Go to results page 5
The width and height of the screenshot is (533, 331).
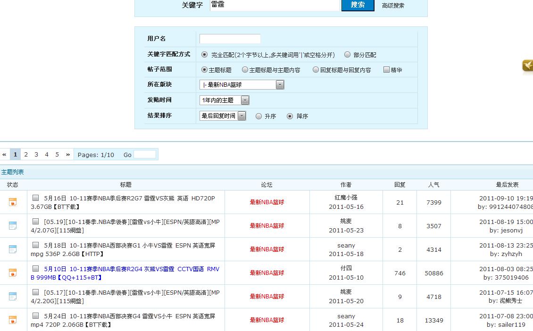tap(57, 154)
